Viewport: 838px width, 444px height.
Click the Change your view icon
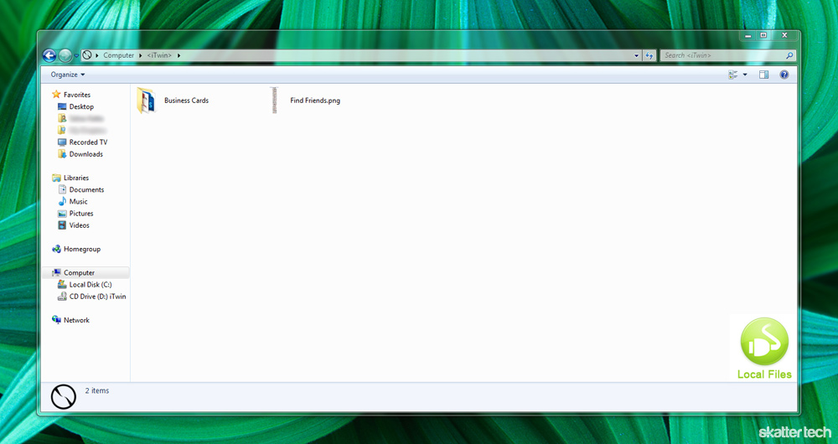click(732, 75)
